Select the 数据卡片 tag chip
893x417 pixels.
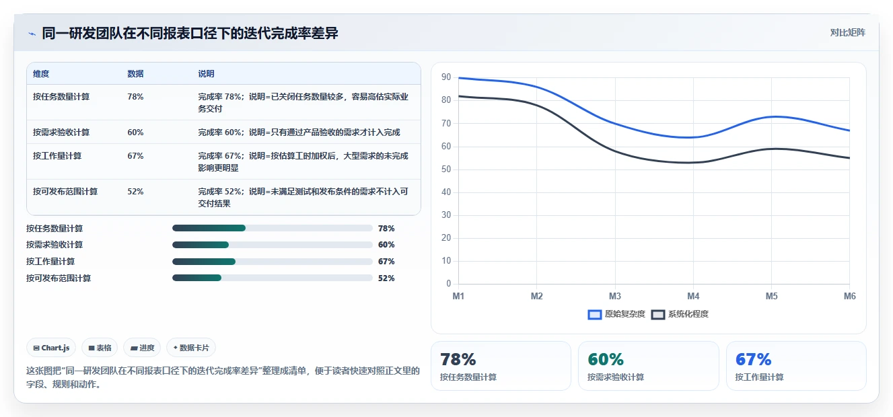coord(191,348)
